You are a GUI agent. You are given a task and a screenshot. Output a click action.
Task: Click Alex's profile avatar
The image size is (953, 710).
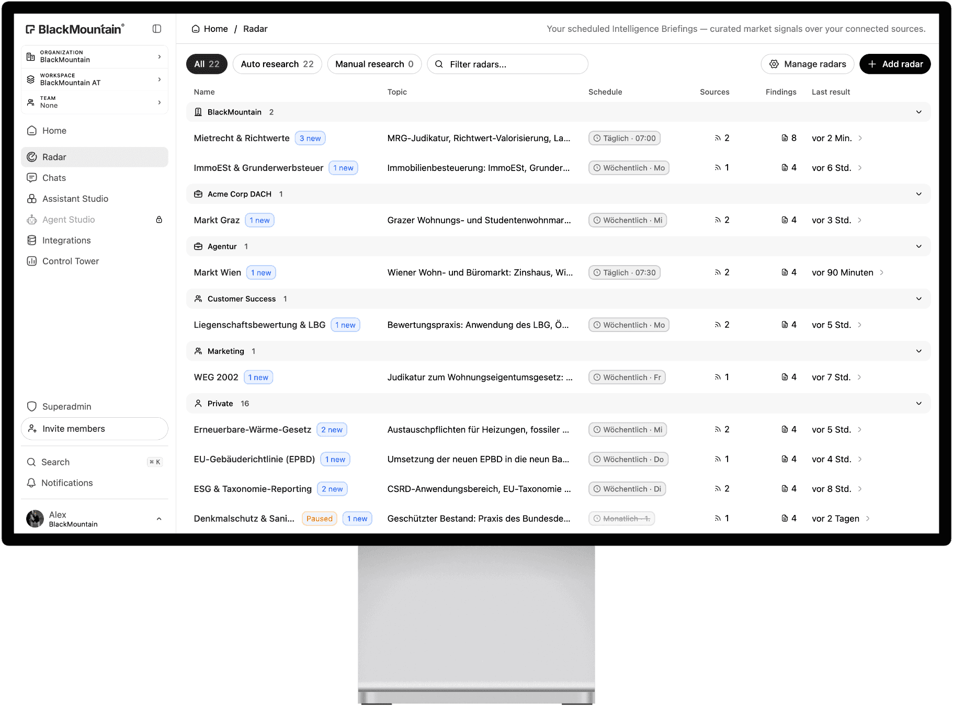point(35,519)
